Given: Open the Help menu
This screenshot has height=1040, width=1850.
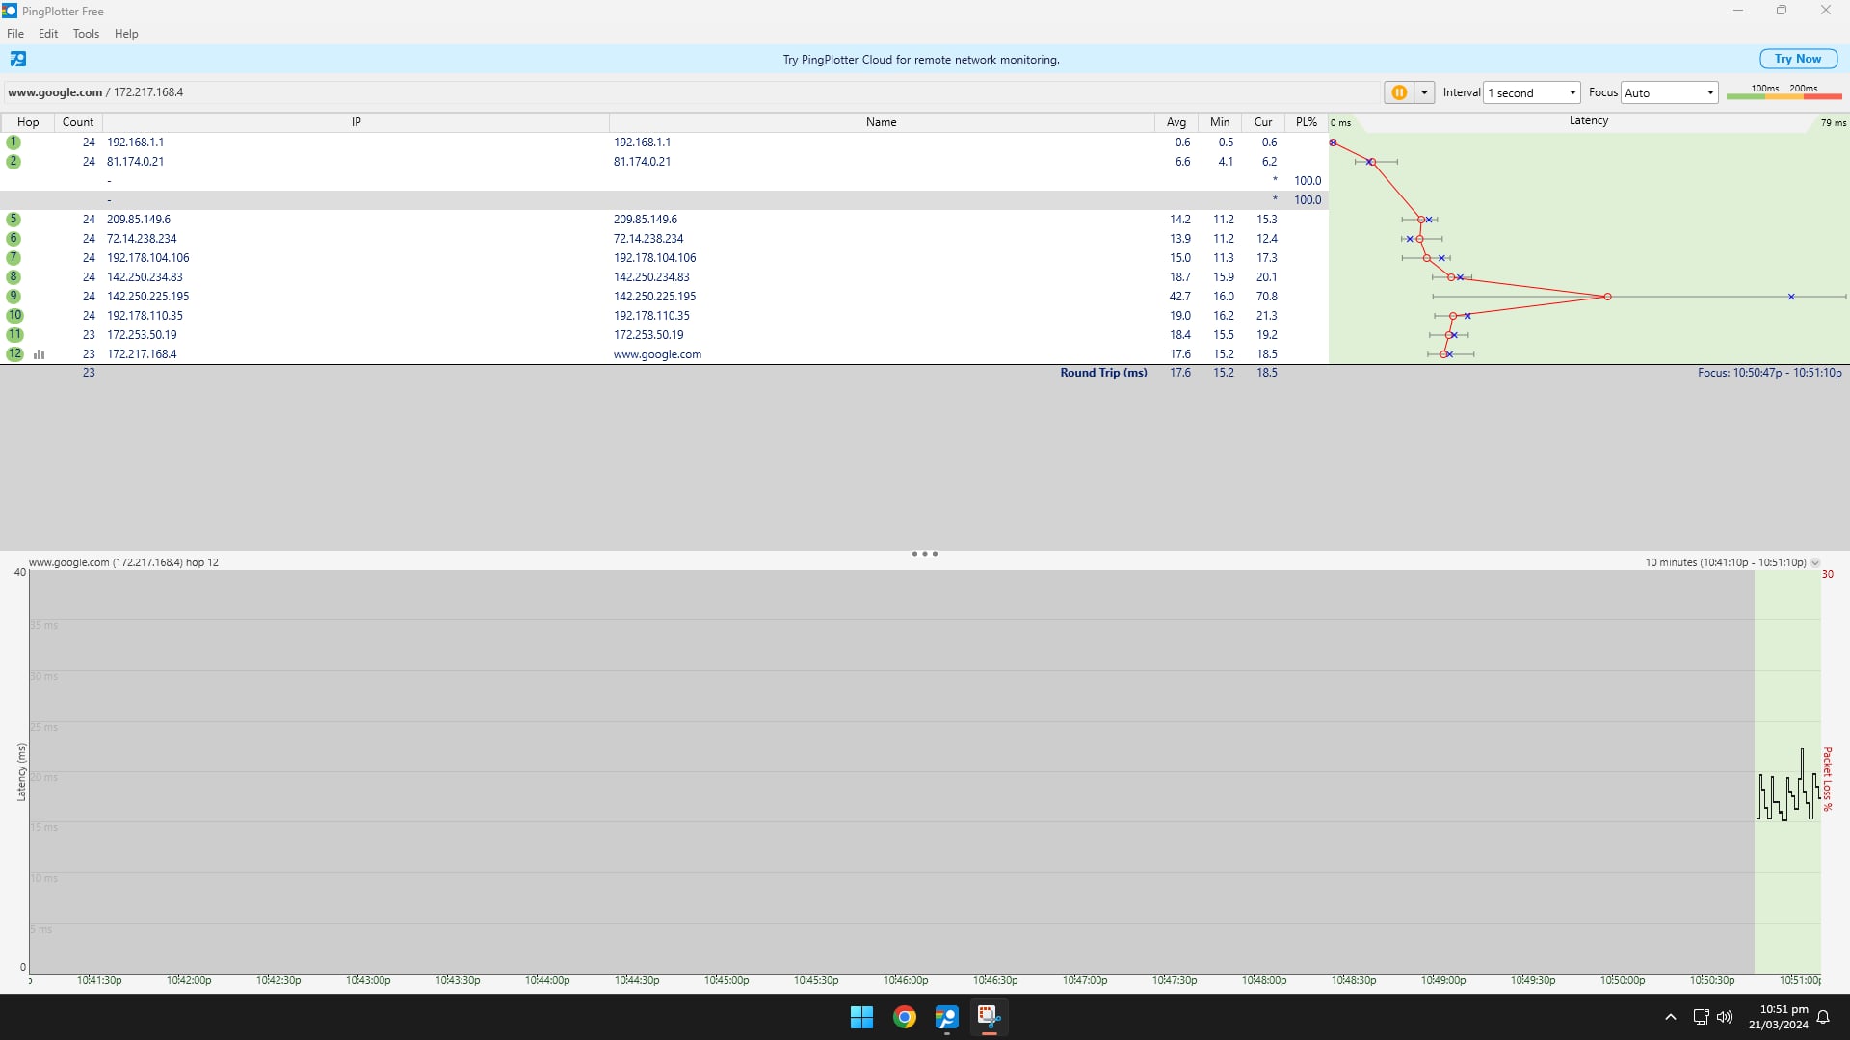Looking at the screenshot, I should coord(126,34).
